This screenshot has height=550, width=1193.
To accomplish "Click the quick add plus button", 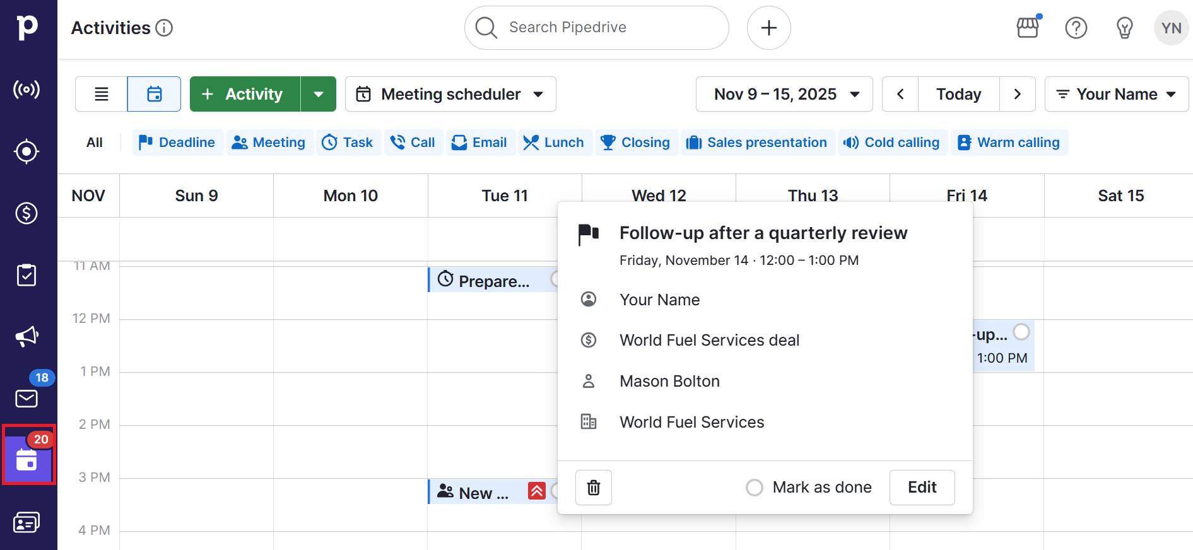I will coord(769,28).
